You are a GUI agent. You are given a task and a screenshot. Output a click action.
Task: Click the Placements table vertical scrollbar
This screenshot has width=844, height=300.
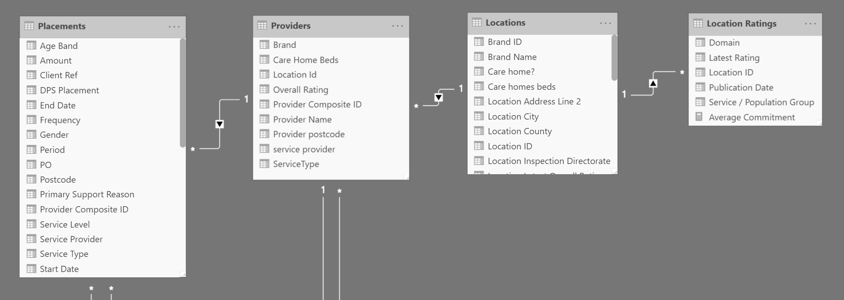click(182, 93)
